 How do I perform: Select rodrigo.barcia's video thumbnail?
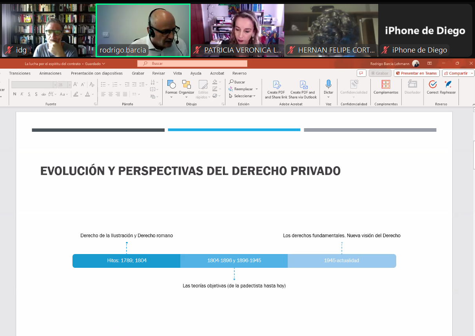[143, 30]
